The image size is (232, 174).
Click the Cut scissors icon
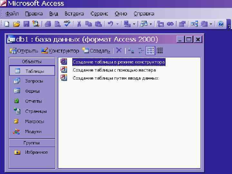tap(79, 24)
